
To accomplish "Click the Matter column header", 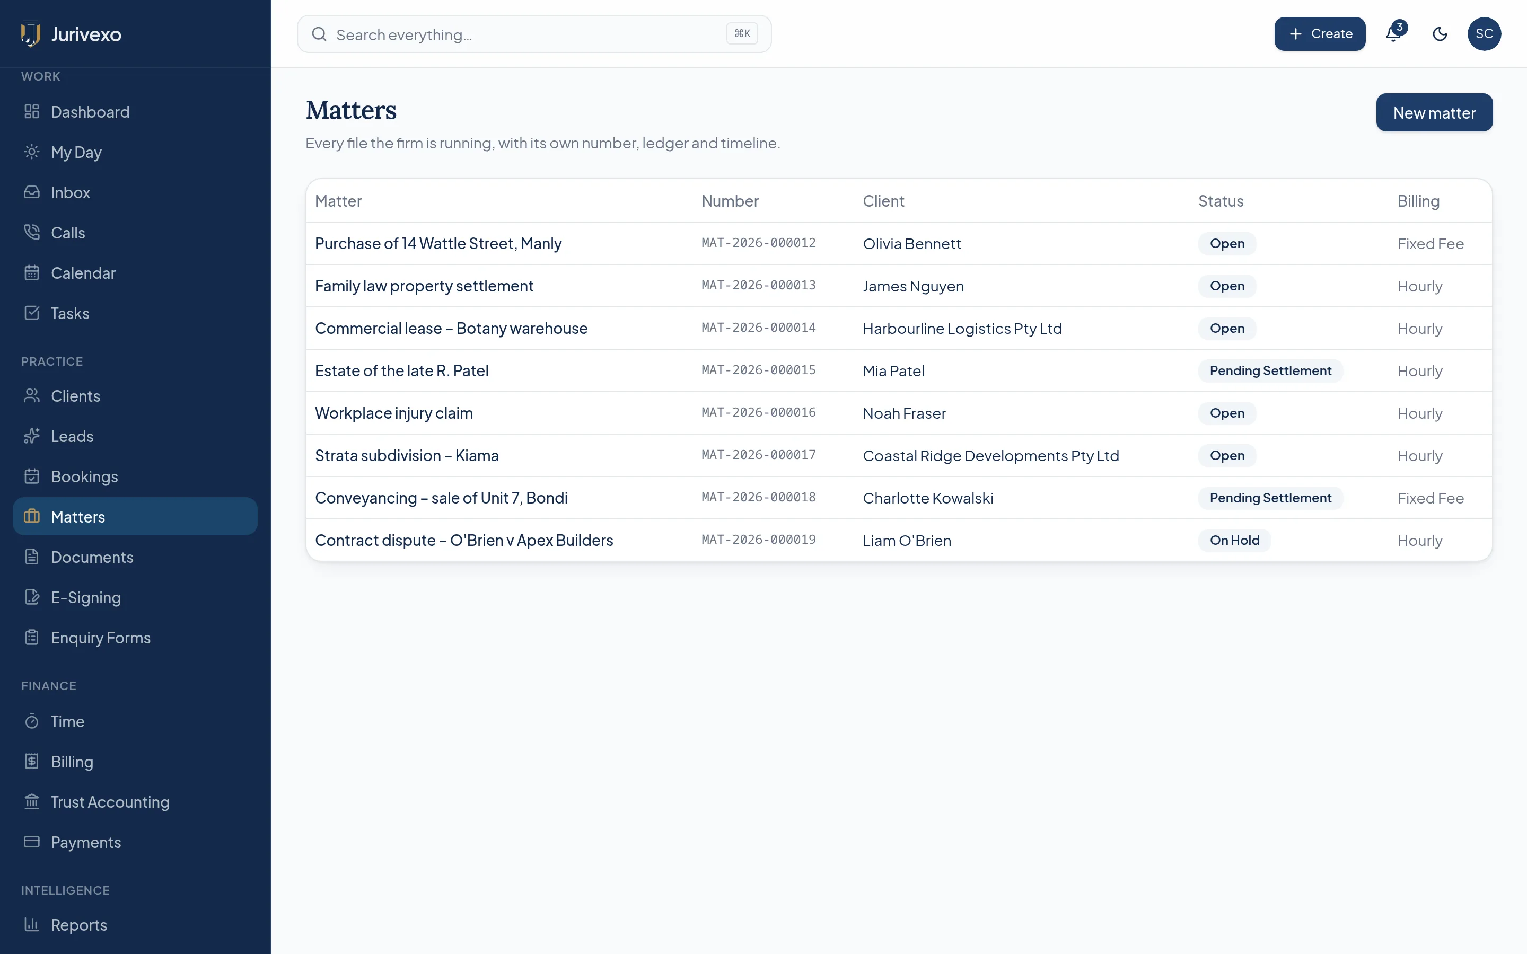I will [338, 201].
